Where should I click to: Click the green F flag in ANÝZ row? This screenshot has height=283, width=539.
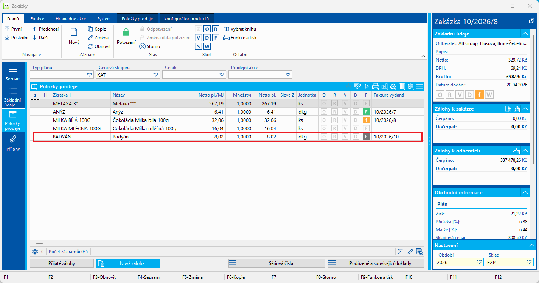pos(366,112)
